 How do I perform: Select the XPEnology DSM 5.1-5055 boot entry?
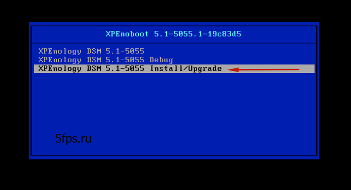(91, 51)
